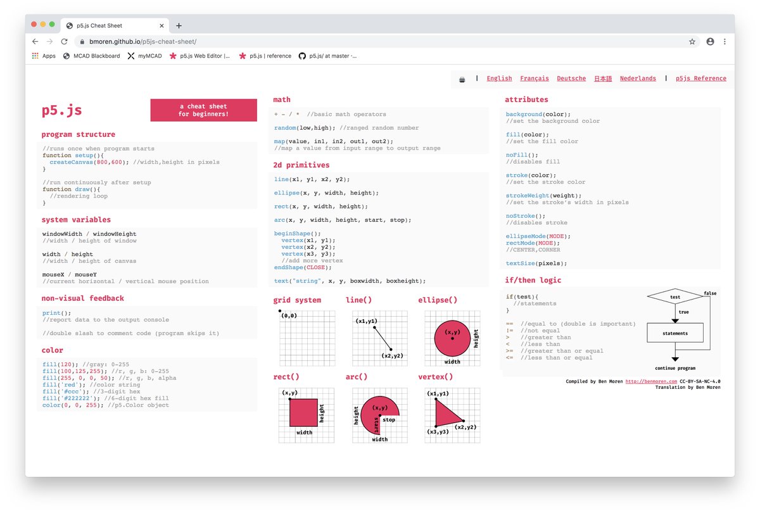
Task: Click the 'math' section heading
Action: click(x=282, y=99)
